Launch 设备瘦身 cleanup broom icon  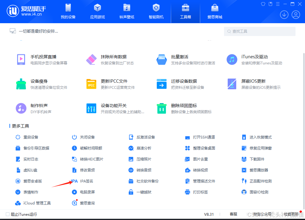pyautogui.click(x=21, y=84)
